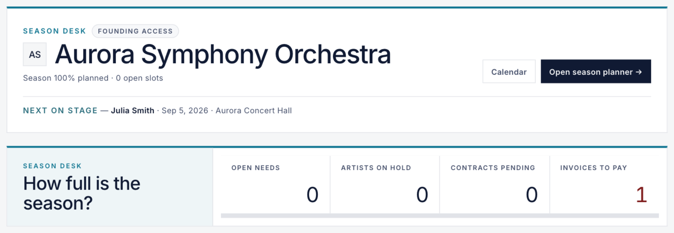
Task: Click the lower Season Desk panel label
Action: (x=52, y=166)
